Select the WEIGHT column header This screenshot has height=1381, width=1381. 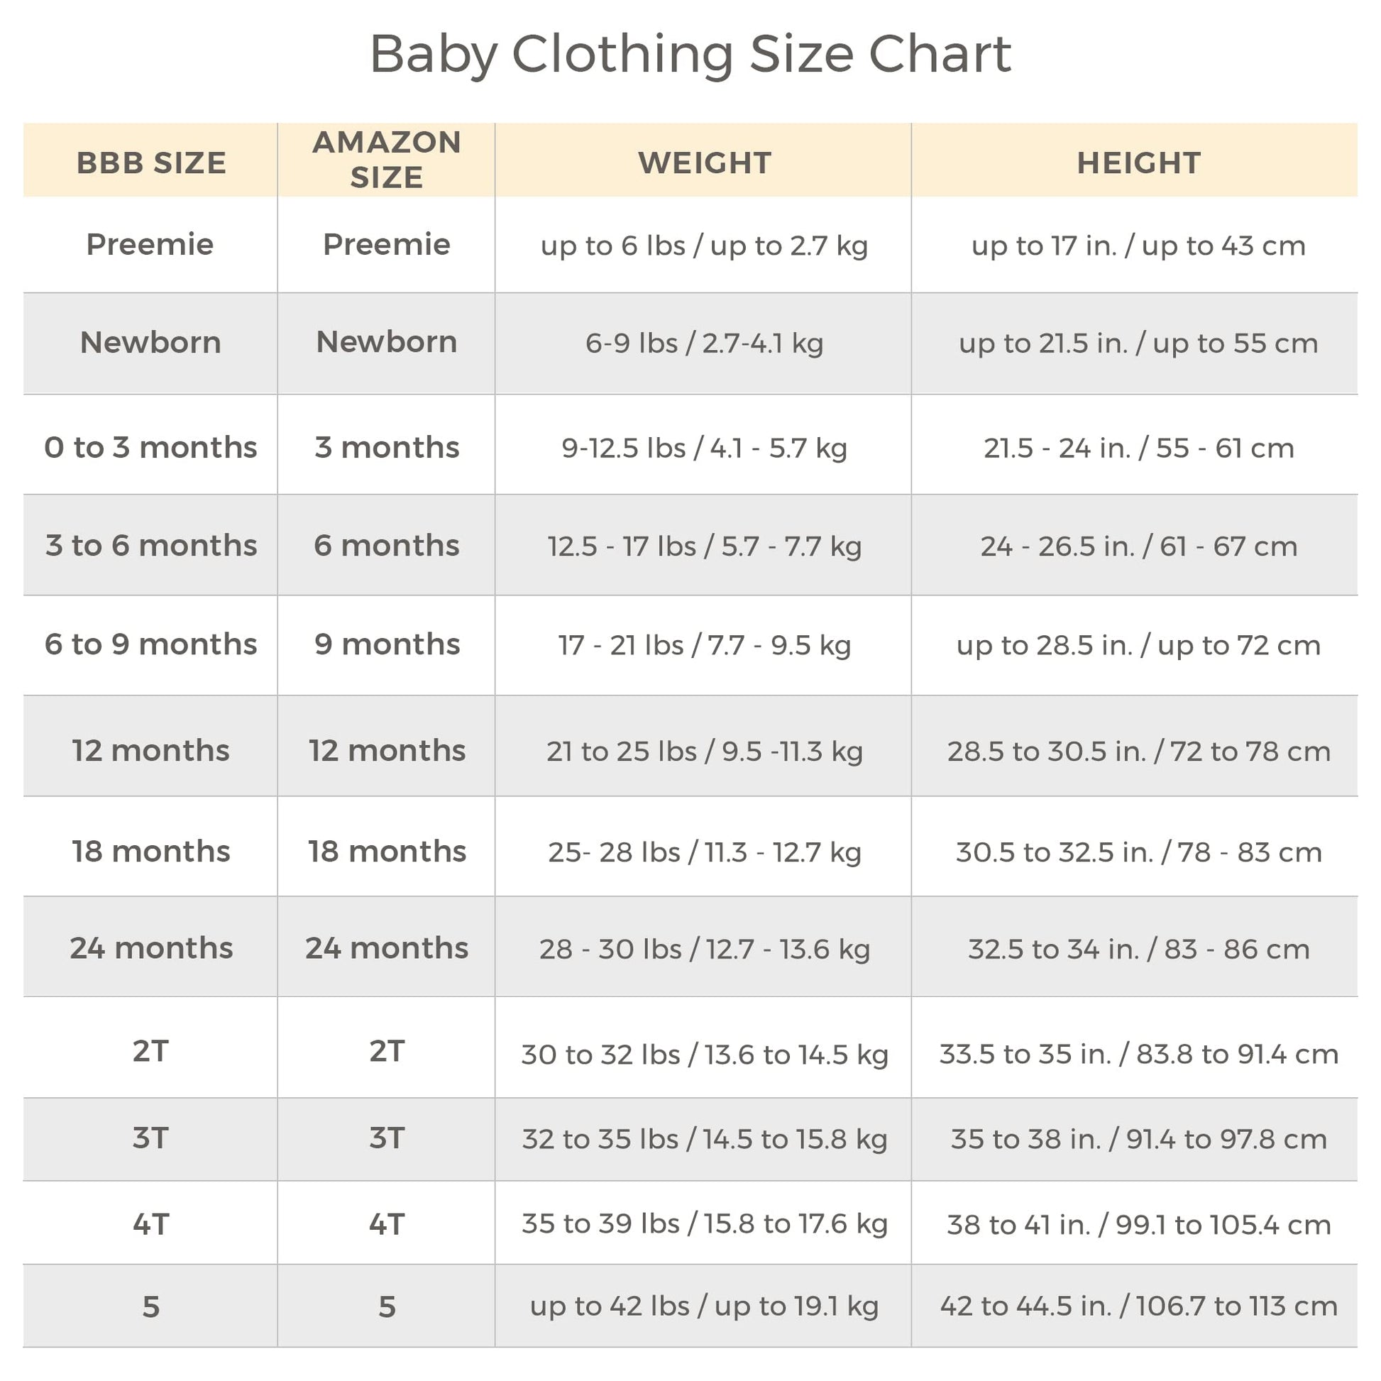(704, 163)
